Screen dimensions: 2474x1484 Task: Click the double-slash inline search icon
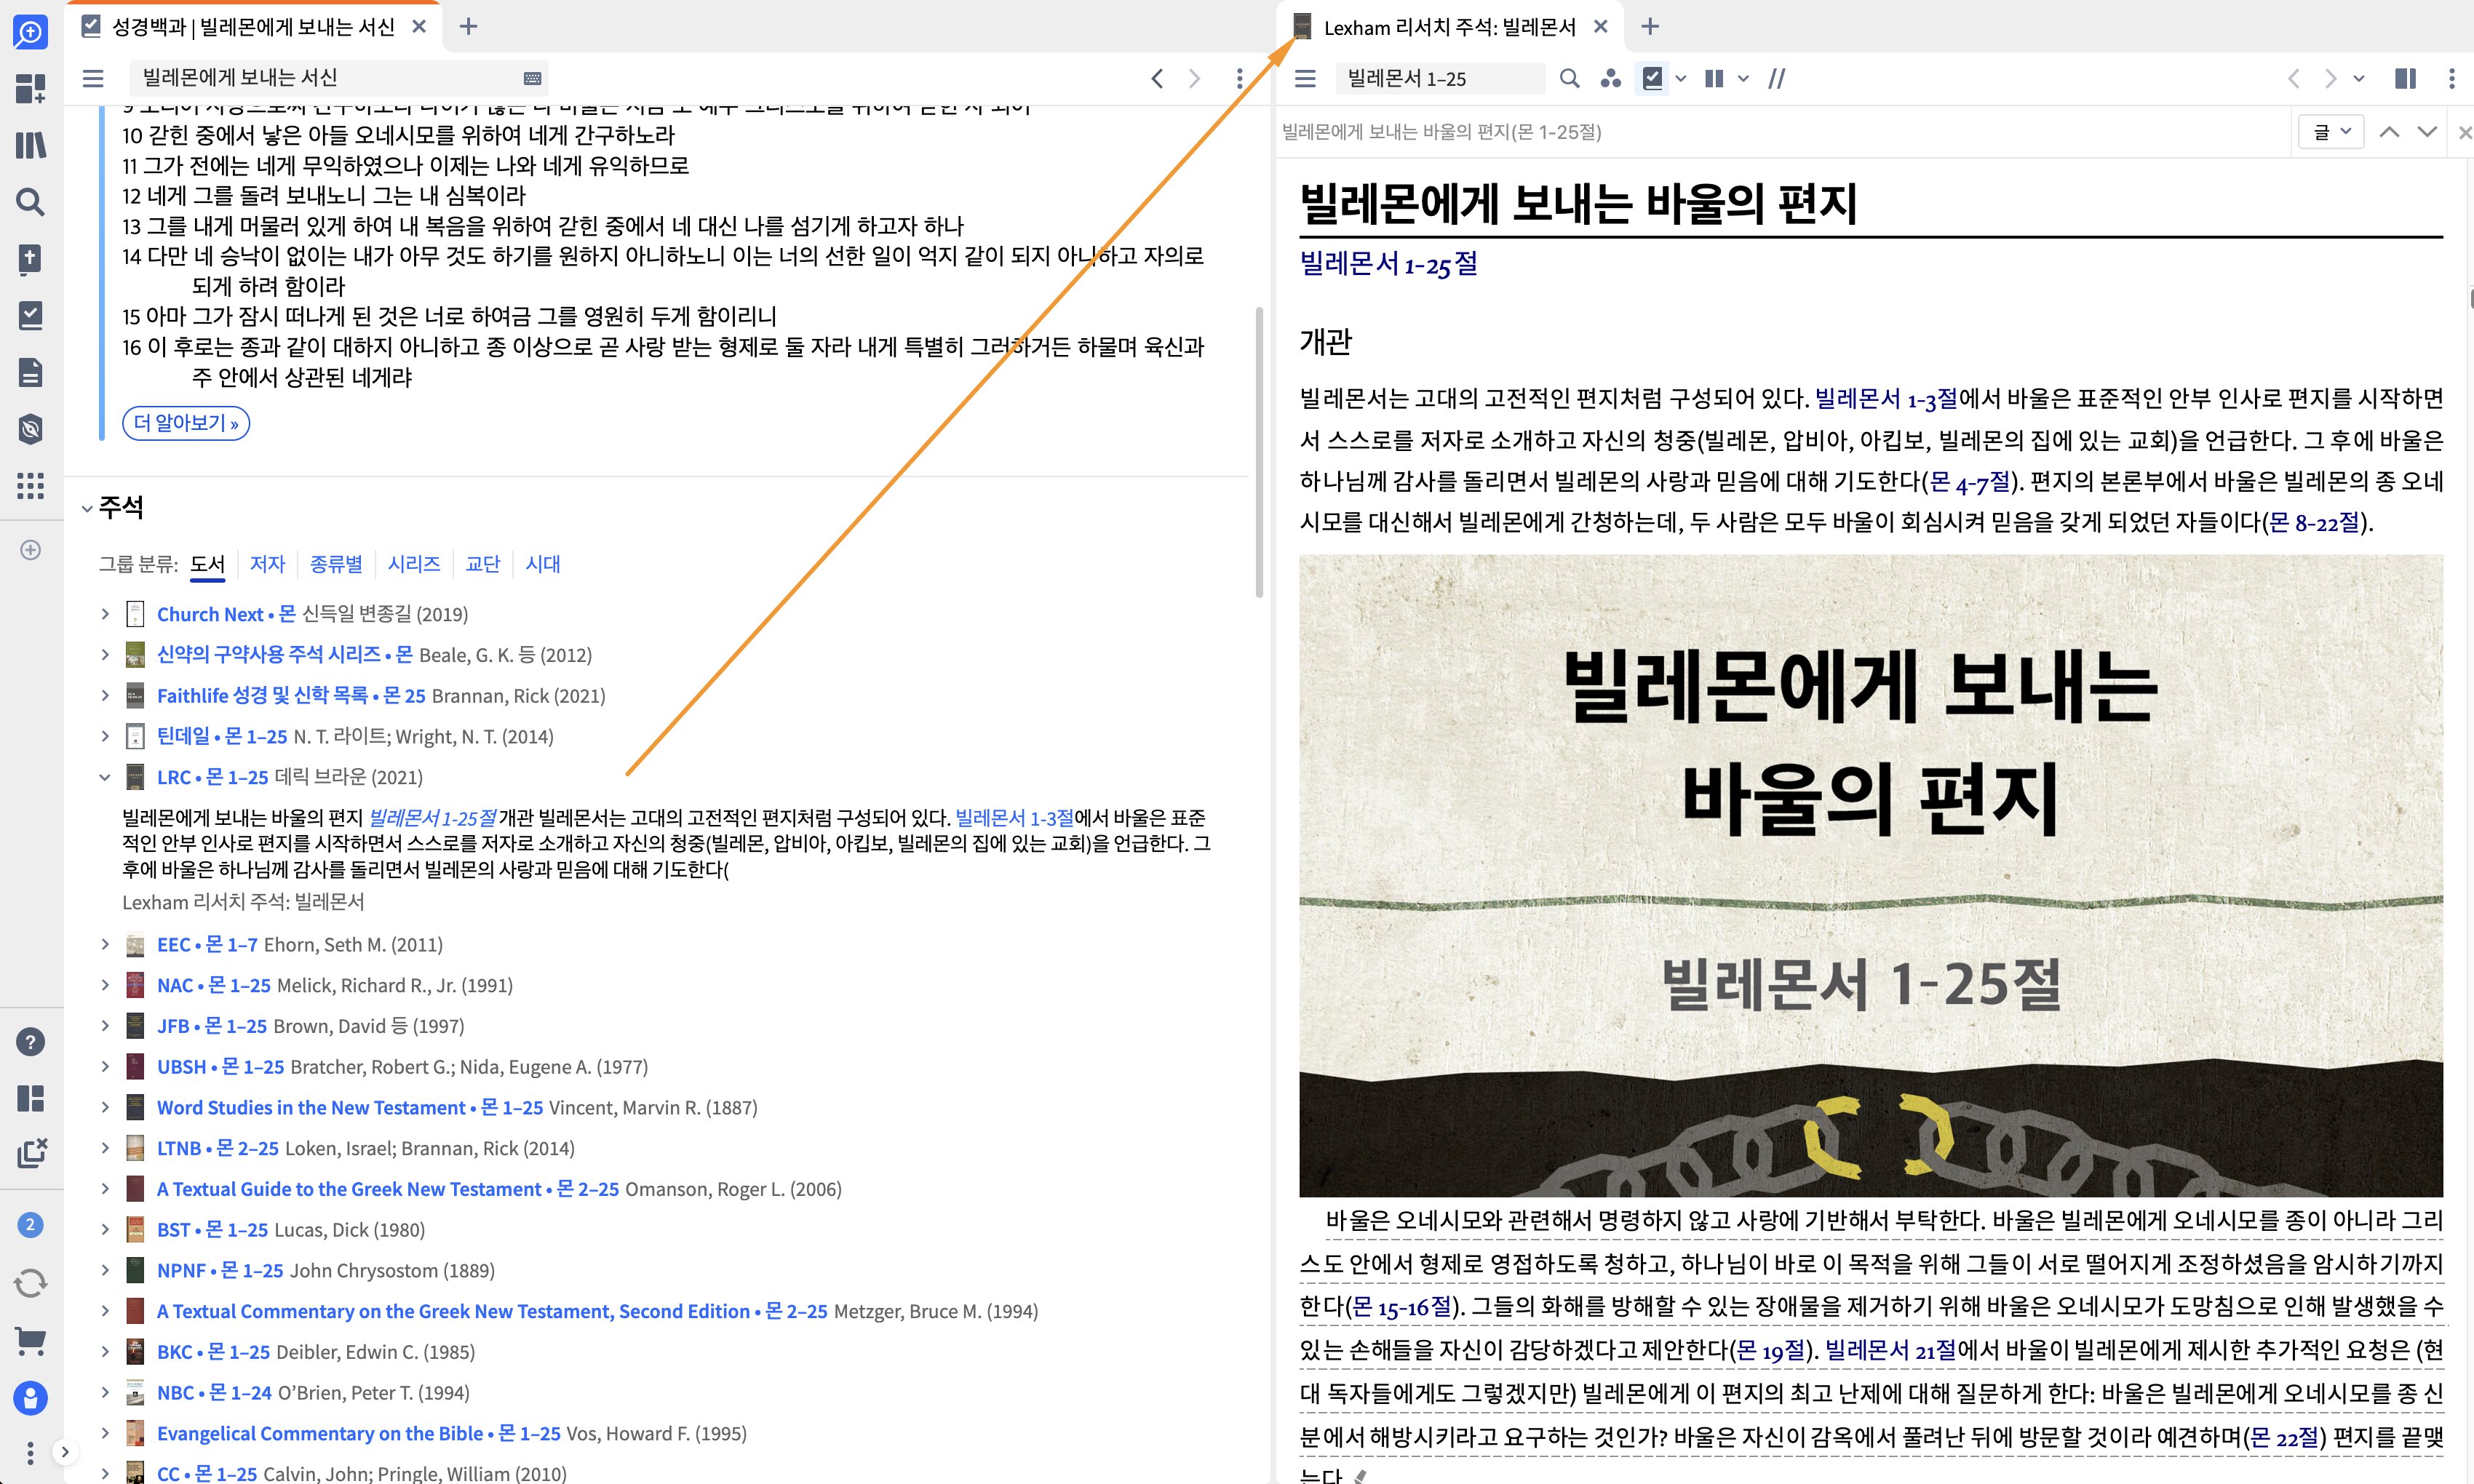pos(1777,78)
